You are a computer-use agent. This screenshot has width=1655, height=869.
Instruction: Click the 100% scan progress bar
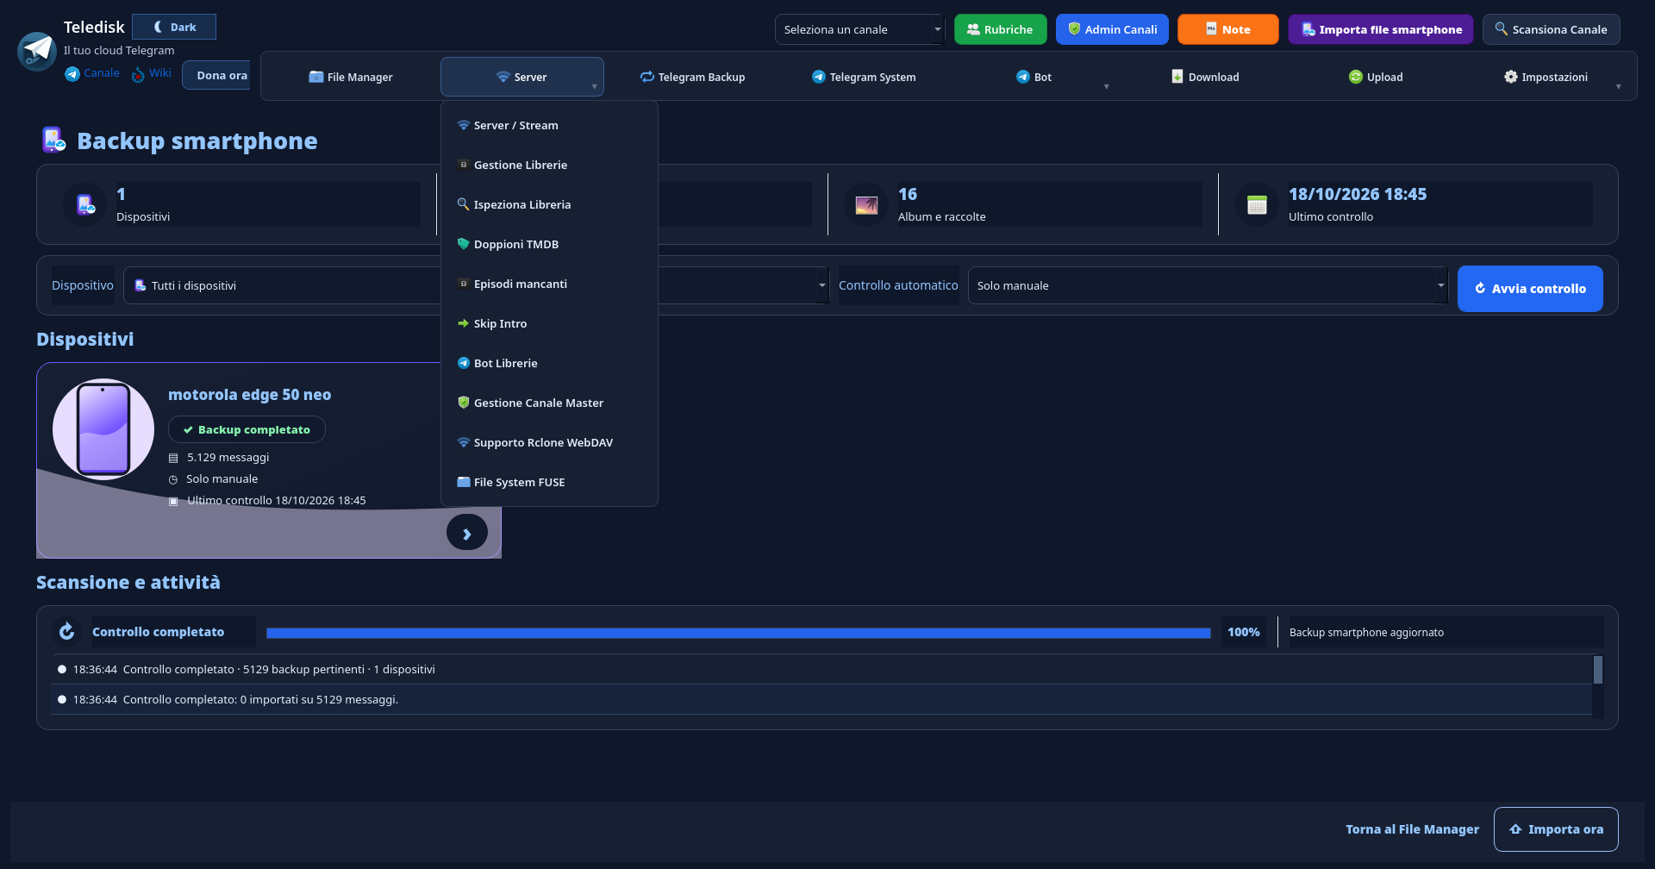(x=739, y=633)
